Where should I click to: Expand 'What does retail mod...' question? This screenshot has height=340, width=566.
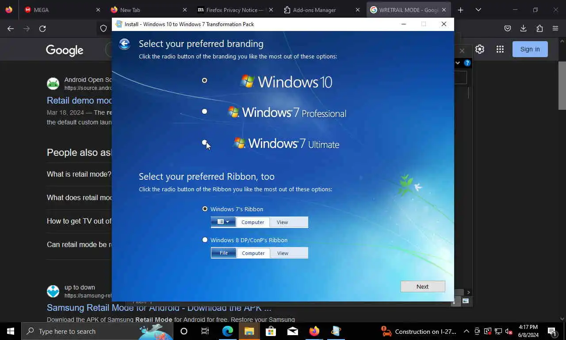[79, 197]
